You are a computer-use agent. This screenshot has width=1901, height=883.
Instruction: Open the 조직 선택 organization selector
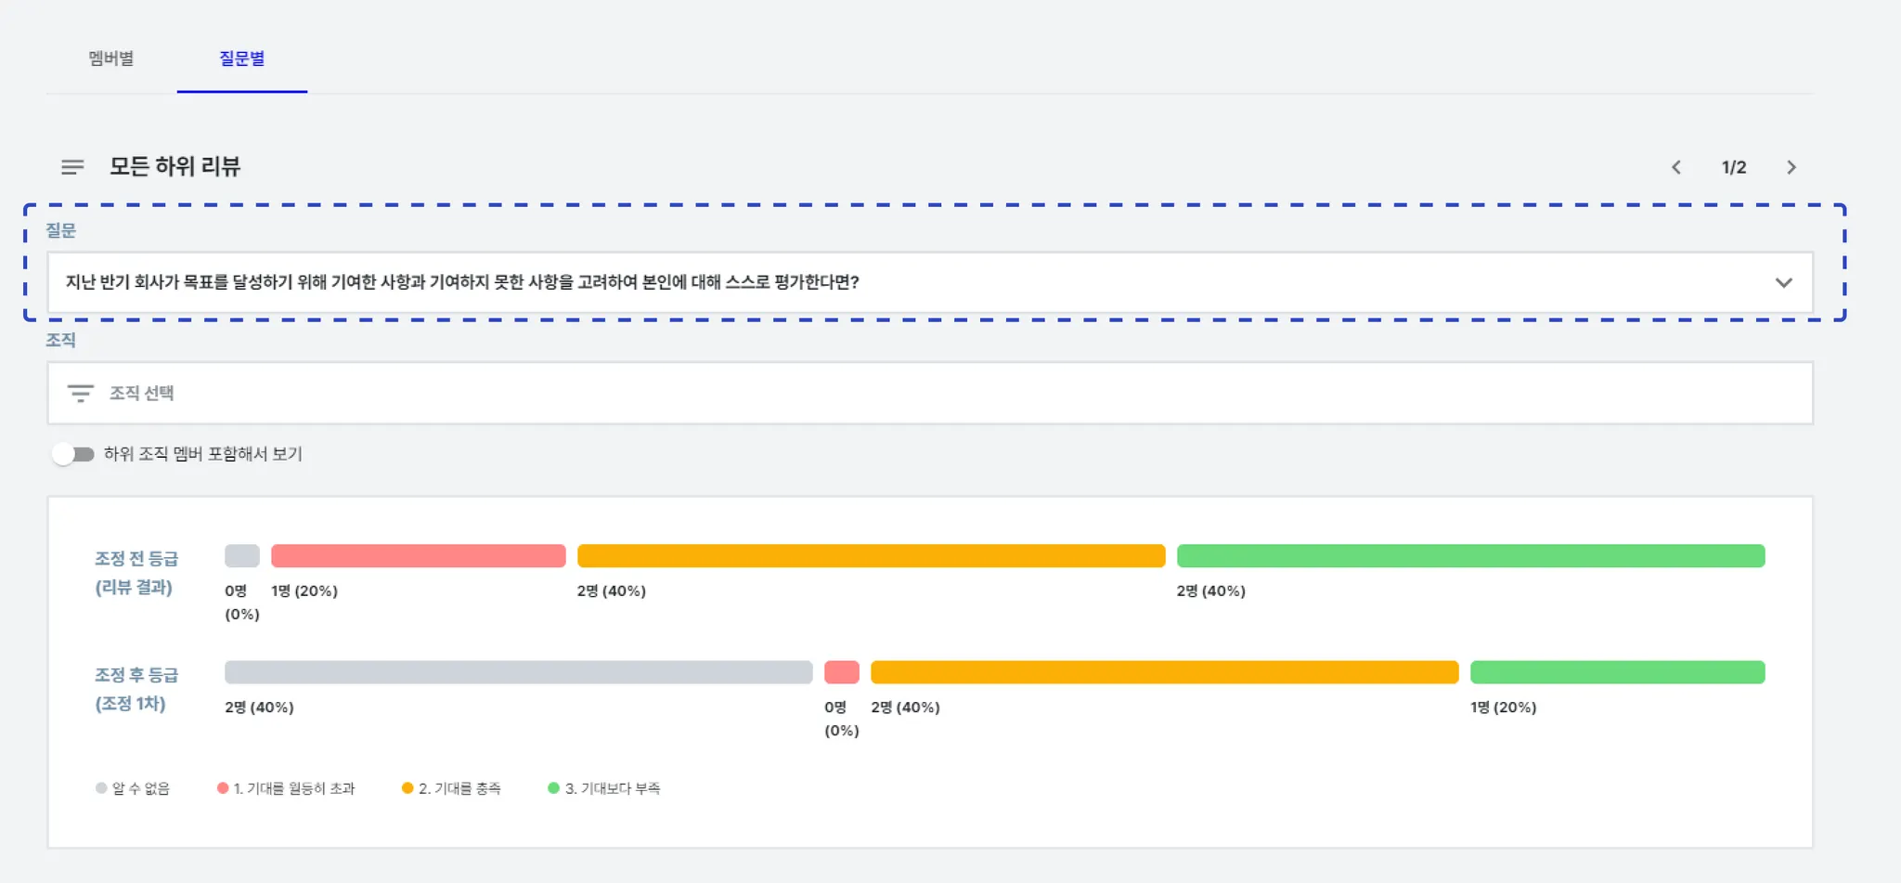click(928, 394)
